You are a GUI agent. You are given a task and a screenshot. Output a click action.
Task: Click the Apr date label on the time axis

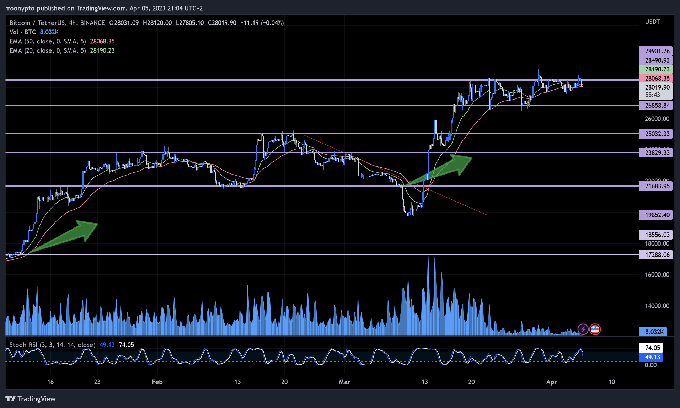click(552, 382)
